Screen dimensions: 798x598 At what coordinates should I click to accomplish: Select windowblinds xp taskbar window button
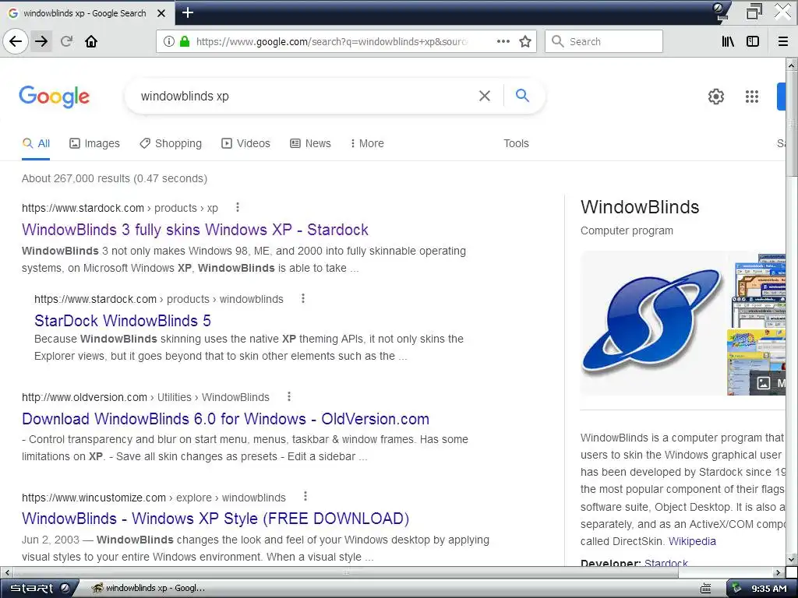click(x=149, y=588)
